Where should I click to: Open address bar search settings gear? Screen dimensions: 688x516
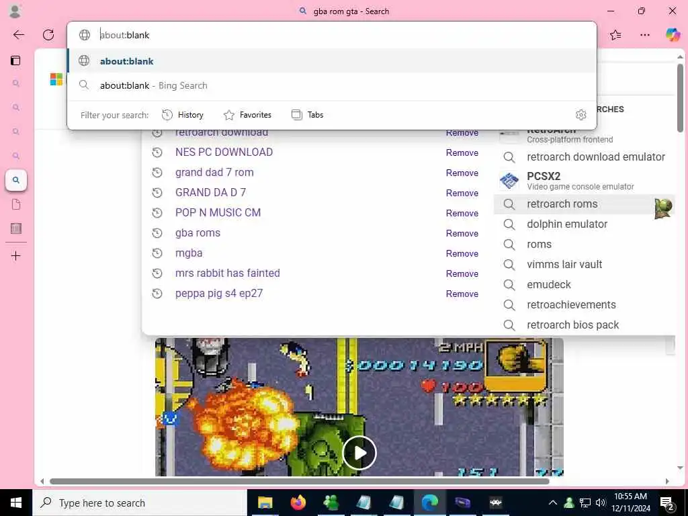coord(581,114)
